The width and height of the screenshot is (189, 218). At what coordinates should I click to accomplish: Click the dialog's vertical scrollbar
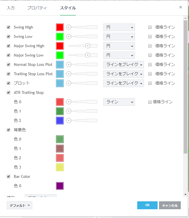click(x=185, y=85)
